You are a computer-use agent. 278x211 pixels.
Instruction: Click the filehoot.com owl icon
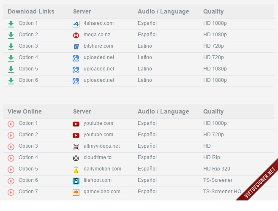click(76, 181)
